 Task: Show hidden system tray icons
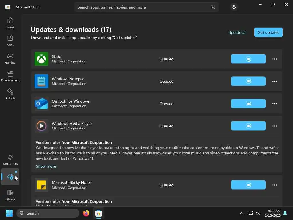coord(241,213)
